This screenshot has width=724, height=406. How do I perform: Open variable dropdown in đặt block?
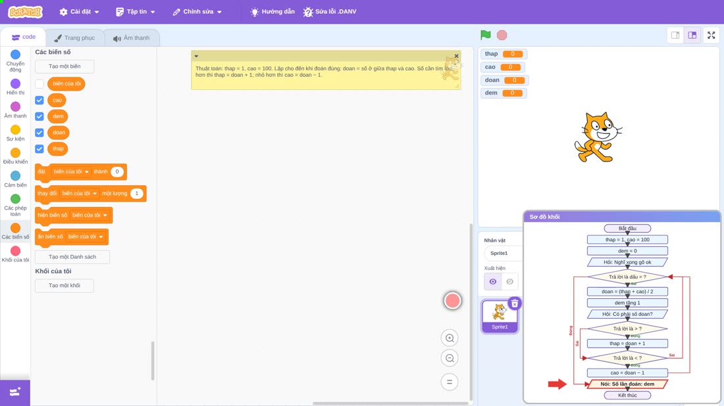click(x=70, y=171)
